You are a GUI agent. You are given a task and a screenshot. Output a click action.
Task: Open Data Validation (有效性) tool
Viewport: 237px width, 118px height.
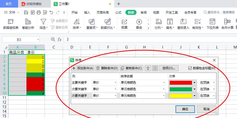click(198, 24)
